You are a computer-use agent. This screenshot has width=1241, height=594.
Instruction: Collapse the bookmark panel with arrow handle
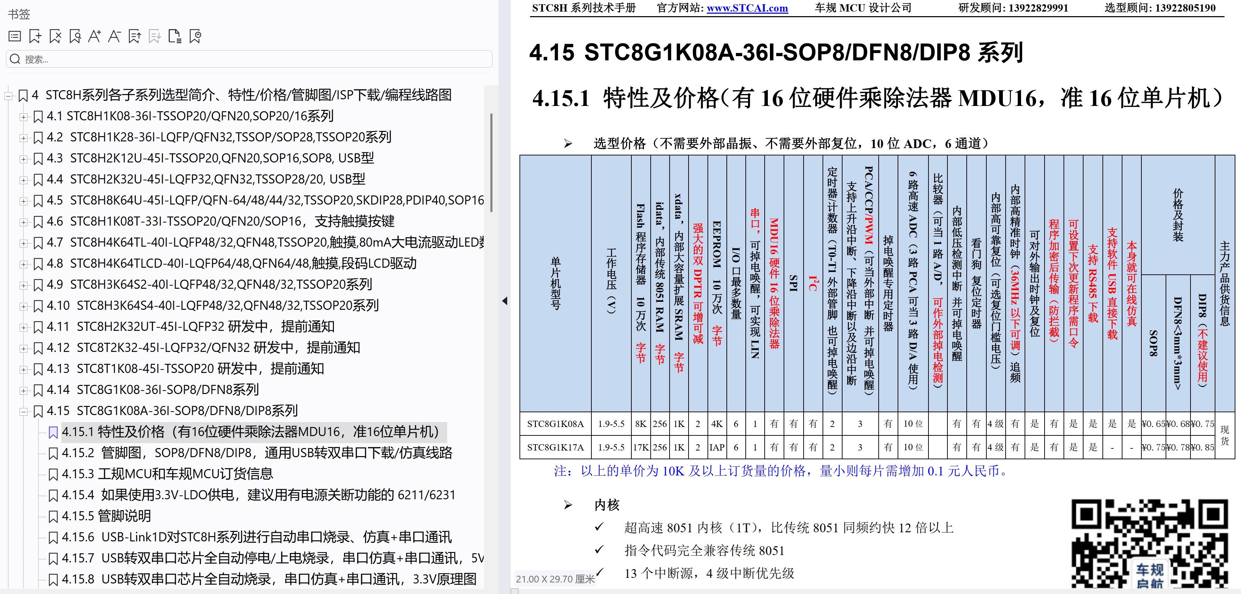coord(504,301)
